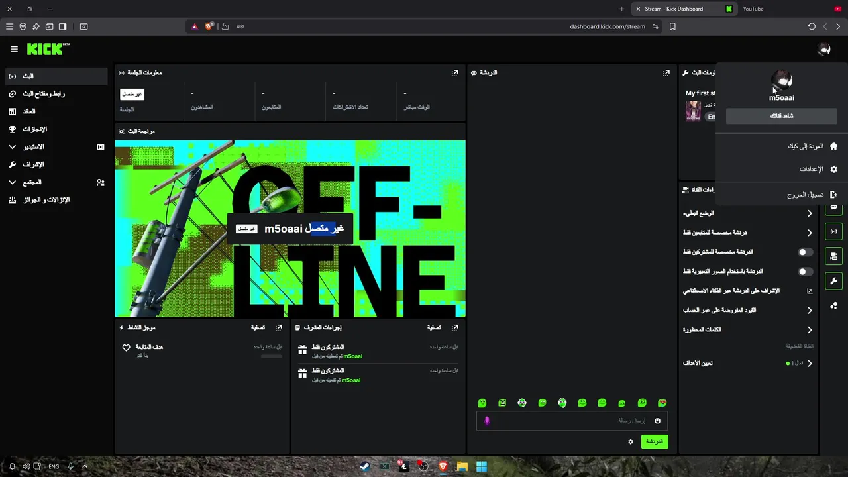
Task: Click the غير متصل session status badge
Action: coord(132,94)
